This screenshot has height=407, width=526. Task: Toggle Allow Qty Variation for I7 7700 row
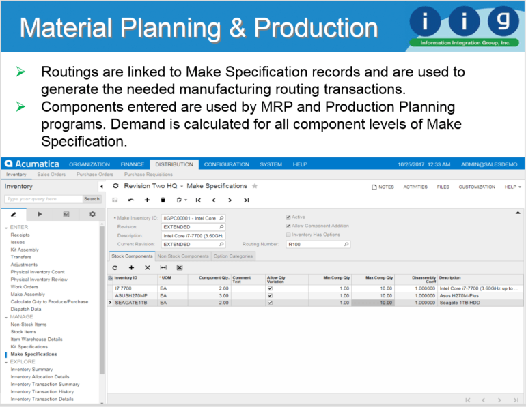click(270, 288)
